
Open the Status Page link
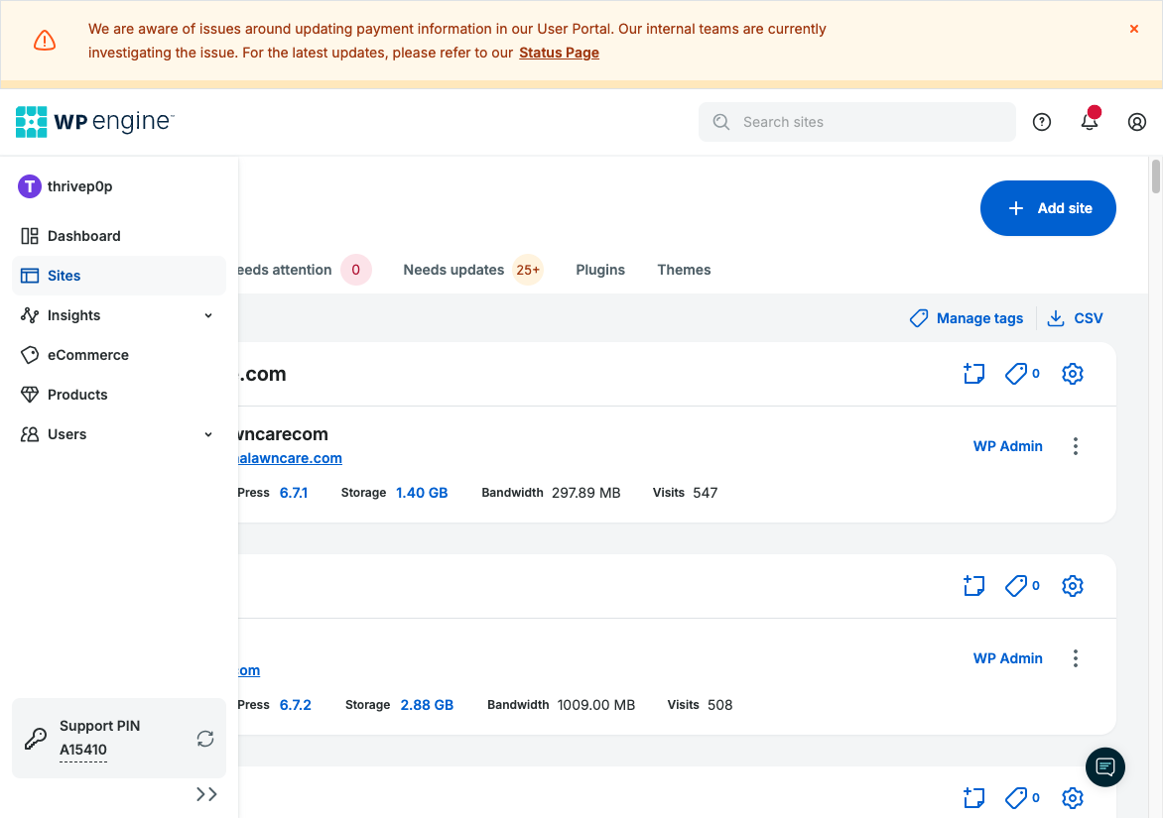point(559,53)
